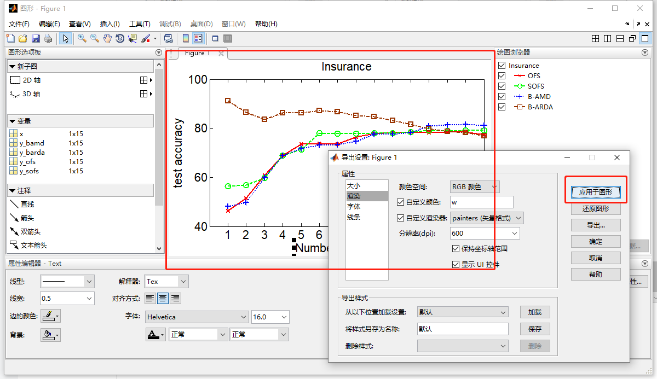This screenshot has width=657, height=379.
Task: Disable the 自定义颜色 option
Action: pos(401,202)
